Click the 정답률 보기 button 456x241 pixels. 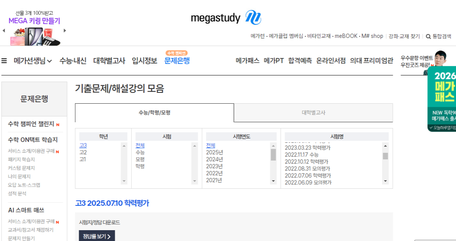point(97,236)
